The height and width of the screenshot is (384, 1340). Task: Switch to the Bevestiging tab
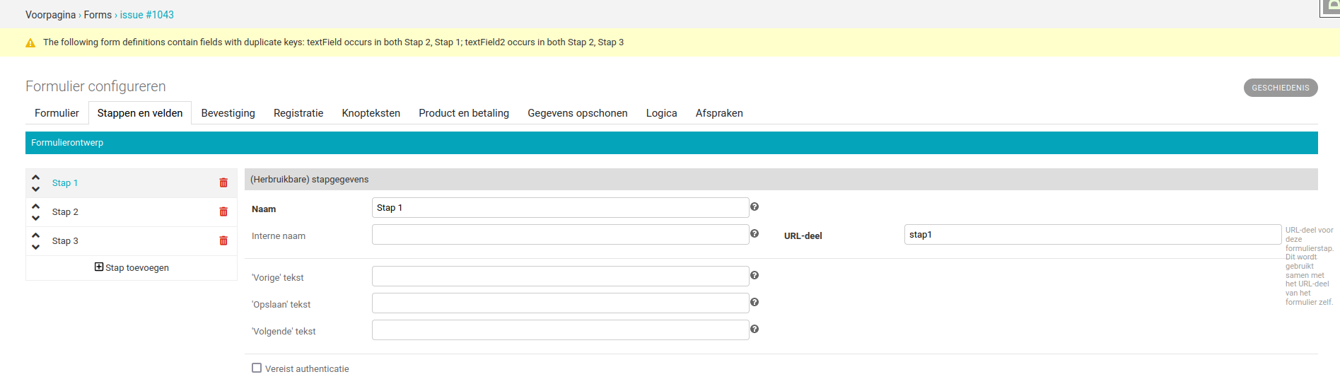[228, 113]
